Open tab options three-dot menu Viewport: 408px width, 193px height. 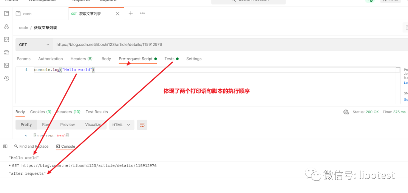[142, 13]
